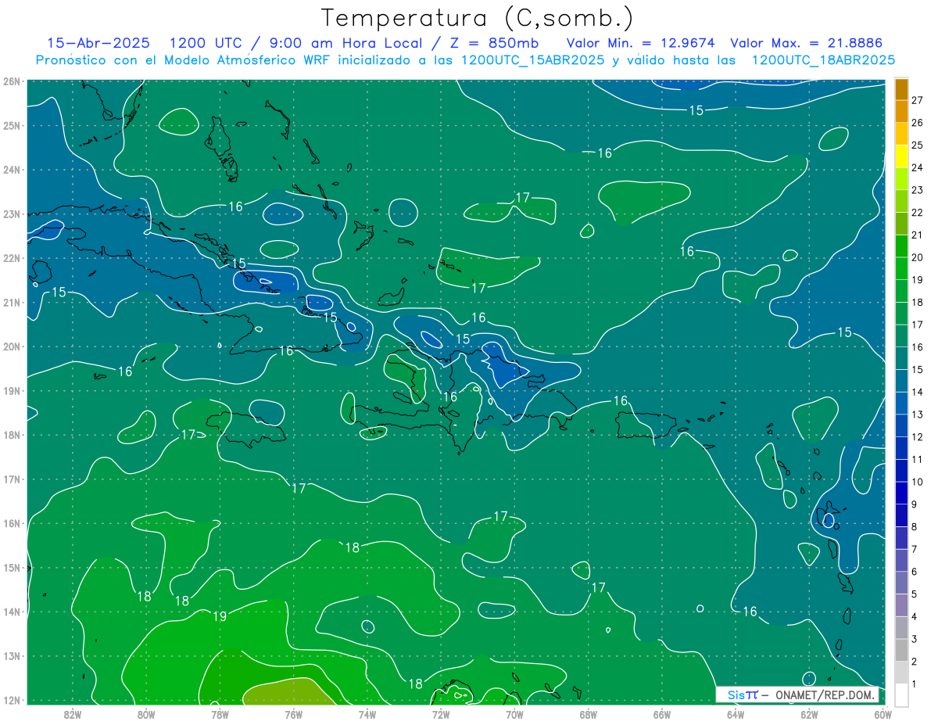Click longitude axis label "68W"
The height and width of the screenshot is (725, 938).
(x=589, y=714)
